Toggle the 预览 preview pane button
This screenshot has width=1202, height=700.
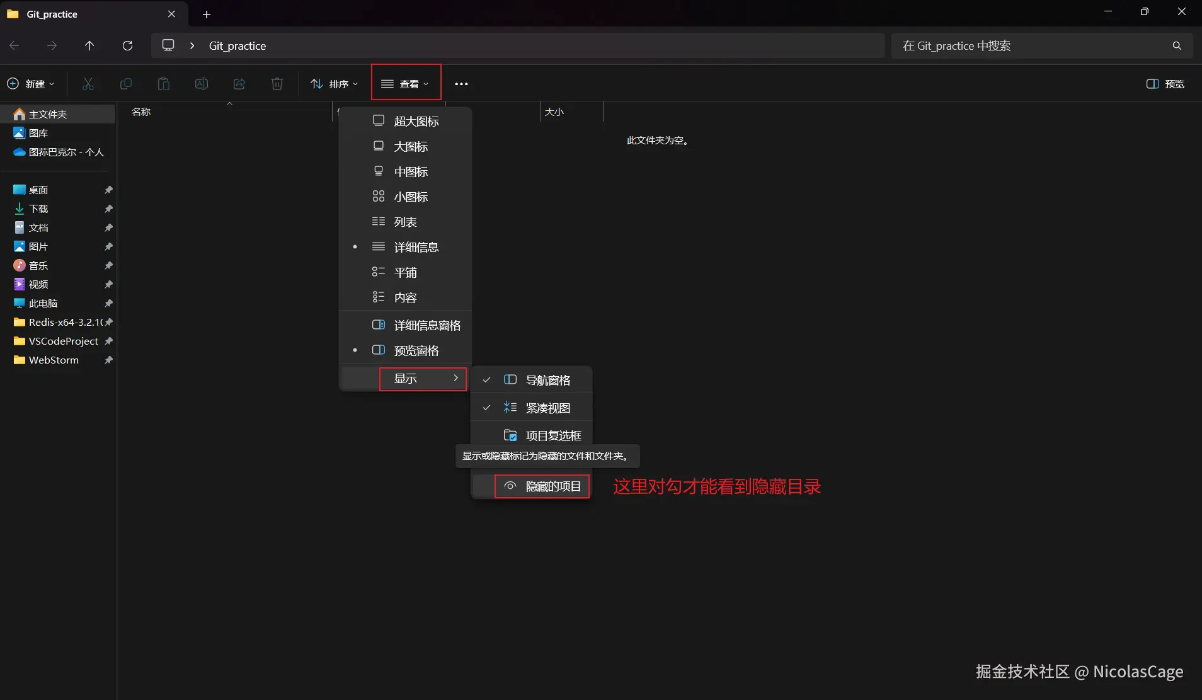coord(1165,84)
